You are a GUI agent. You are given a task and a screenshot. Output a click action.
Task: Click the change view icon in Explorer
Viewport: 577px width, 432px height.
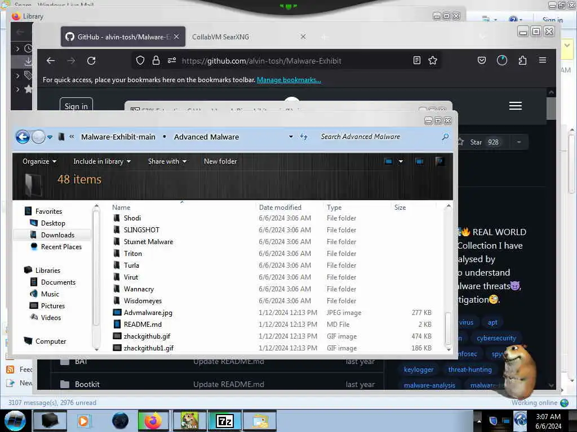(388, 161)
